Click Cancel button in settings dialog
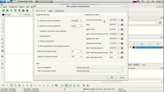The height and width of the screenshot is (92, 164). click(122, 77)
